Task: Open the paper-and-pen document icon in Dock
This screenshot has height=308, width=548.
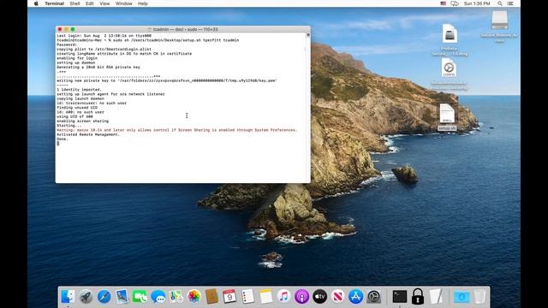Action: point(436,297)
